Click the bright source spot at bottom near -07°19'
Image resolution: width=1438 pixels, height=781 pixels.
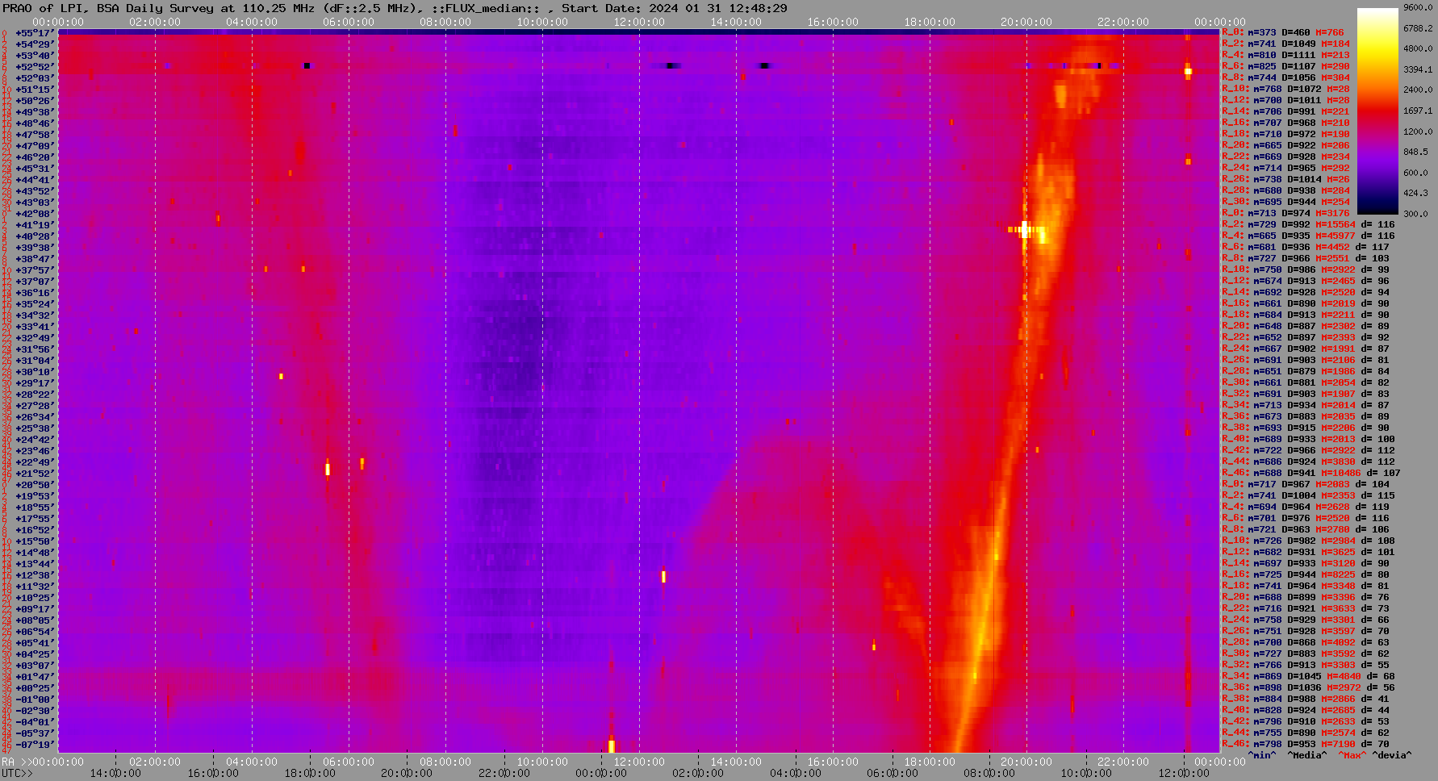(612, 746)
